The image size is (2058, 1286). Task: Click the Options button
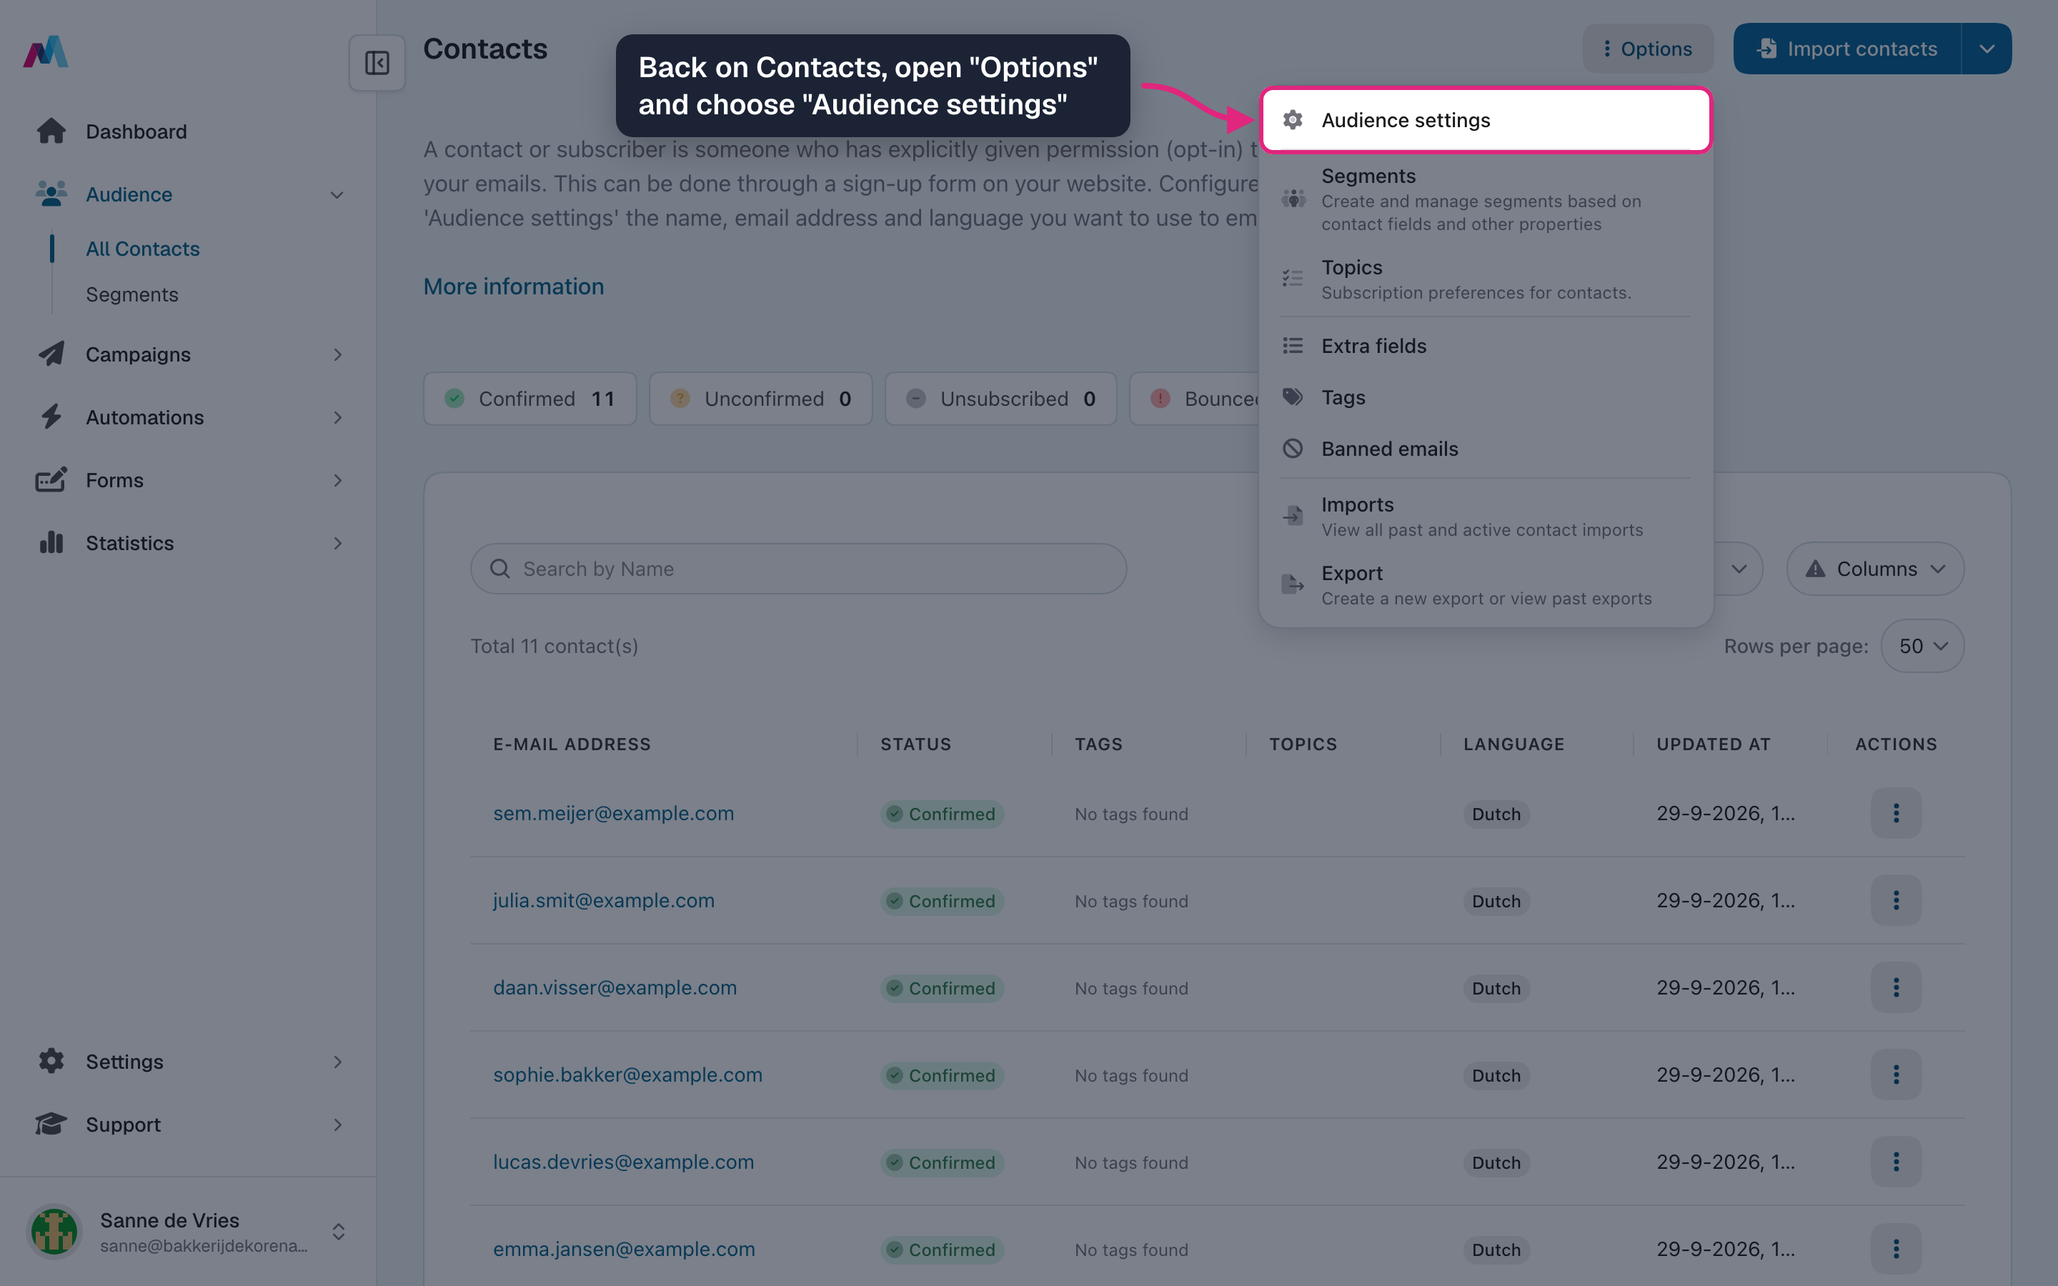pyautogui.click(x=1647, y=49)
